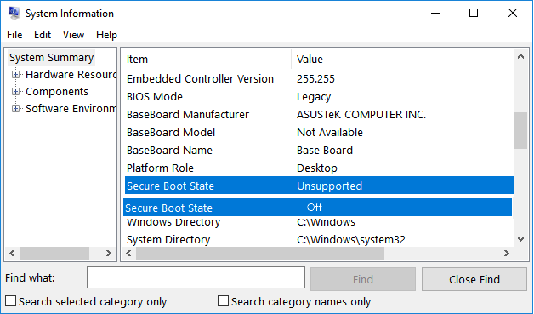Select the Software Environment tree item

[71, 108]
